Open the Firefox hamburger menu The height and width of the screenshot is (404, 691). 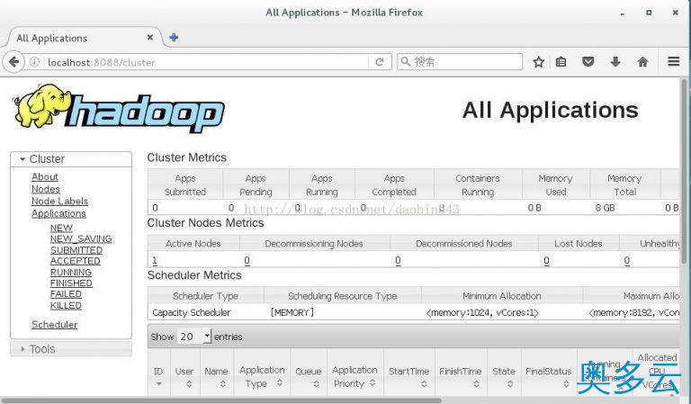(673, 62)
